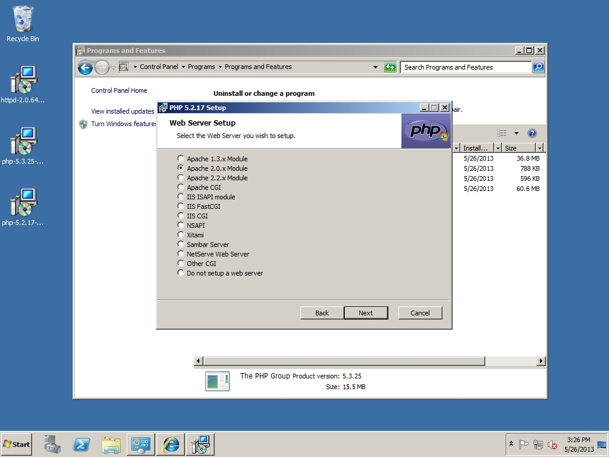609x457 pixels.
Task: Click the Size column header
Action: click(x=519, y=148)
